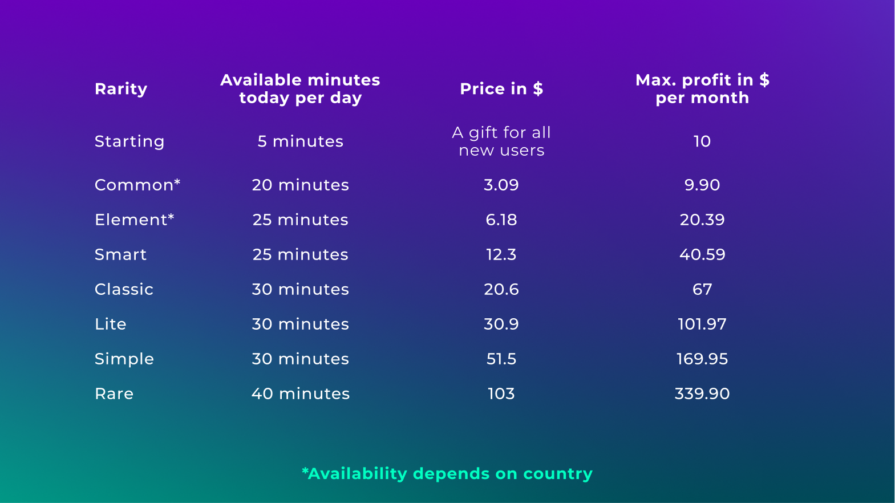Click the 'Availability depends on country' footnote
Viewport: 895px width, 503px height.
click(x=447, y=473)
